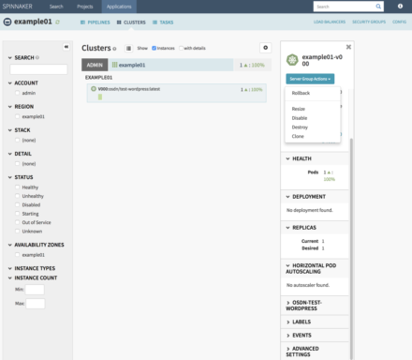Click the cluster bars icon beside example01
This screenshot has height=360, width=412.
(114, 65)
